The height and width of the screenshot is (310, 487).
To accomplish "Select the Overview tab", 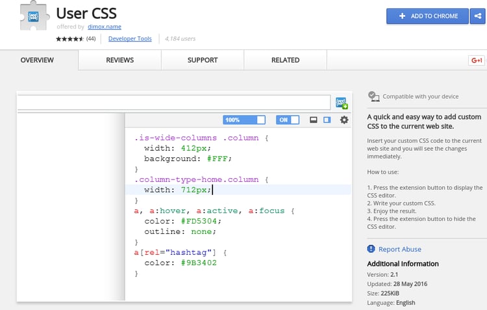I will click(x=37, y=60).
